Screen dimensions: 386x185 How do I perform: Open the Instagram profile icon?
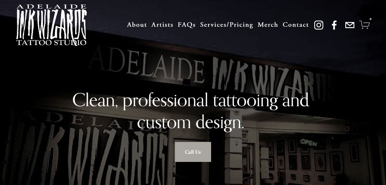[318, 25]
